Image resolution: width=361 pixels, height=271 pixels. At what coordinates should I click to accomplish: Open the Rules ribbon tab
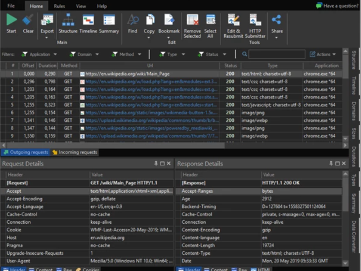coord(59,6)
